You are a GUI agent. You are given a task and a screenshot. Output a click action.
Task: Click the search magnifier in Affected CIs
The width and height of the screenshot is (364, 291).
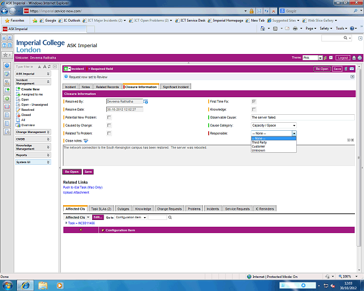[x=171, y=217]
